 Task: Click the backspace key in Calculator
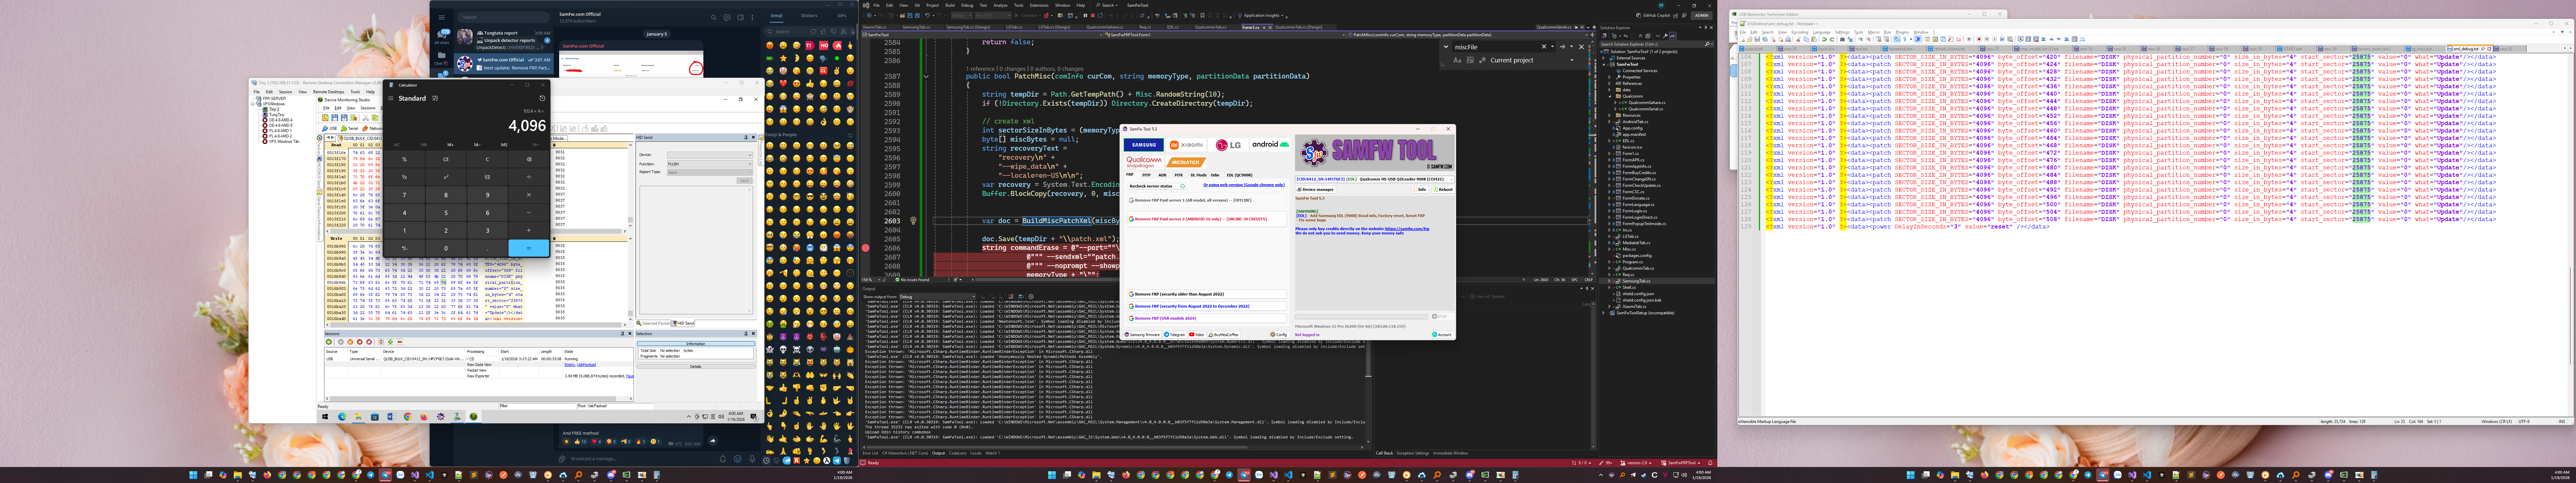529,159
